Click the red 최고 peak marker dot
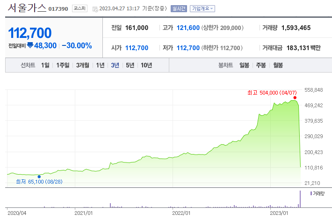The height and width of the screenshot is (221, 332). click(x=295, y=97)
